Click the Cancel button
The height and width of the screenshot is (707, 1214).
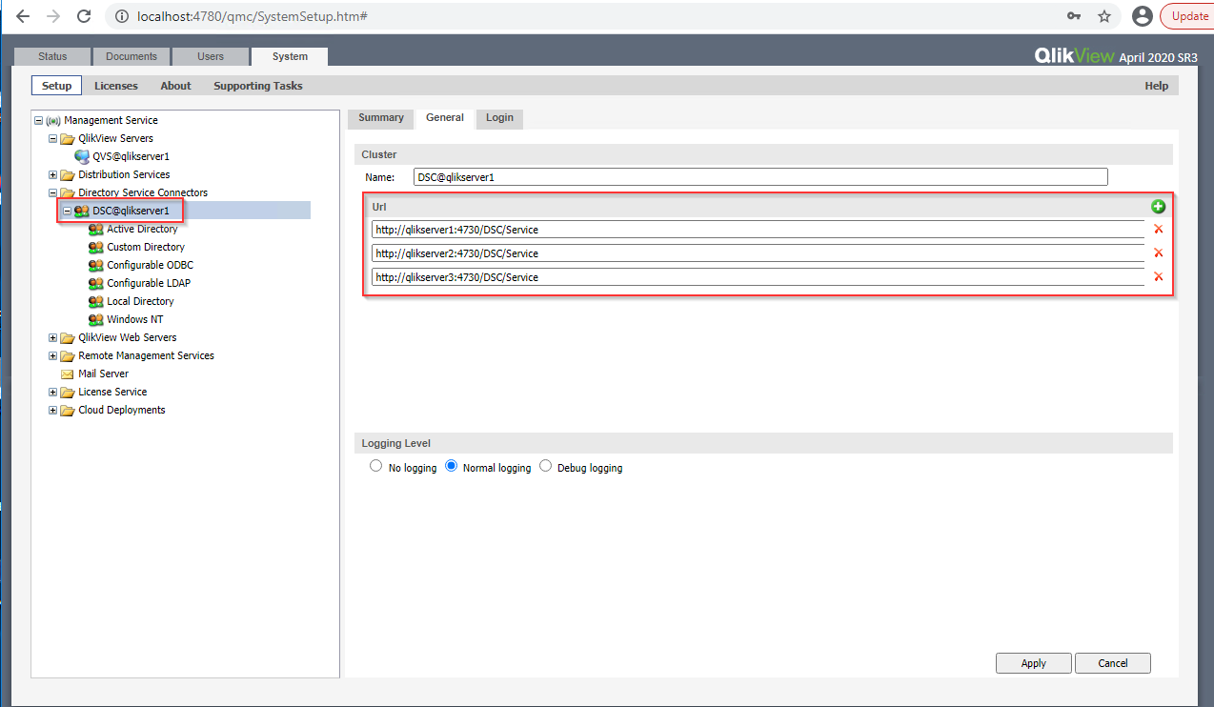1112,663
